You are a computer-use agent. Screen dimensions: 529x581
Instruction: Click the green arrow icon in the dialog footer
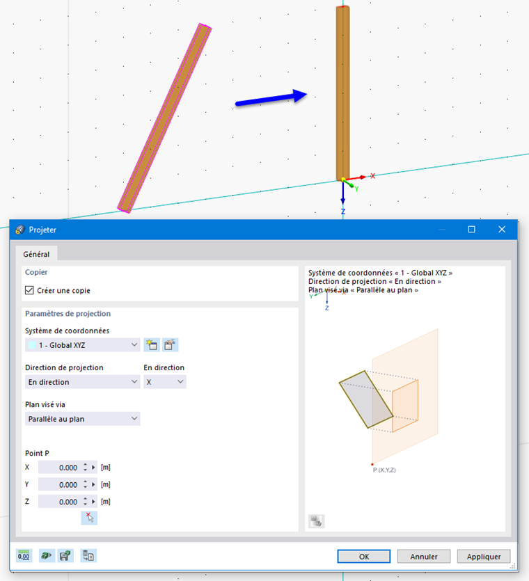[47, 556]
